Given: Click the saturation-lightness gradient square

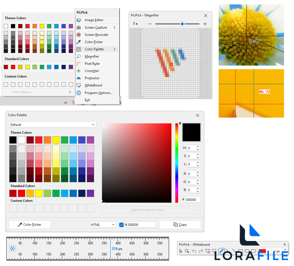Looking at the screenshot, I should pyautogui.click(x=137, y=163).
